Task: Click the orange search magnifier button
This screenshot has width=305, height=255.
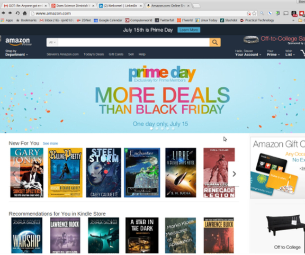Action: (x=215, y=42)
